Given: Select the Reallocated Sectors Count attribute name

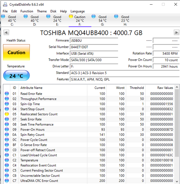Looking at the screenshot, I should (39, 114).
